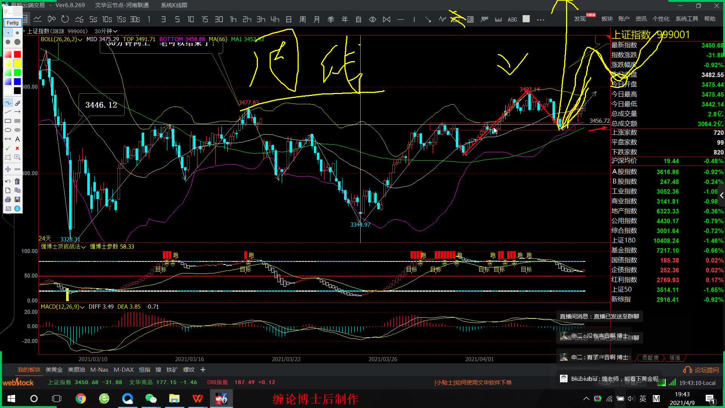Pick the black color swatch
This screenshot has height=408, width=725.
coord(17,91)
